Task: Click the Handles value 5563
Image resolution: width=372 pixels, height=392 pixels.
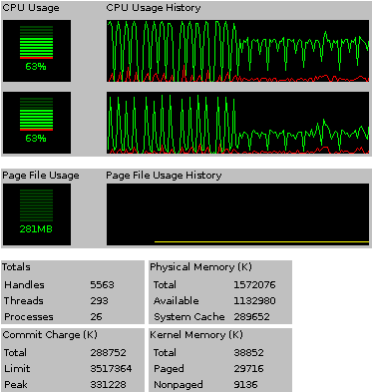Action: click(102, 285)
